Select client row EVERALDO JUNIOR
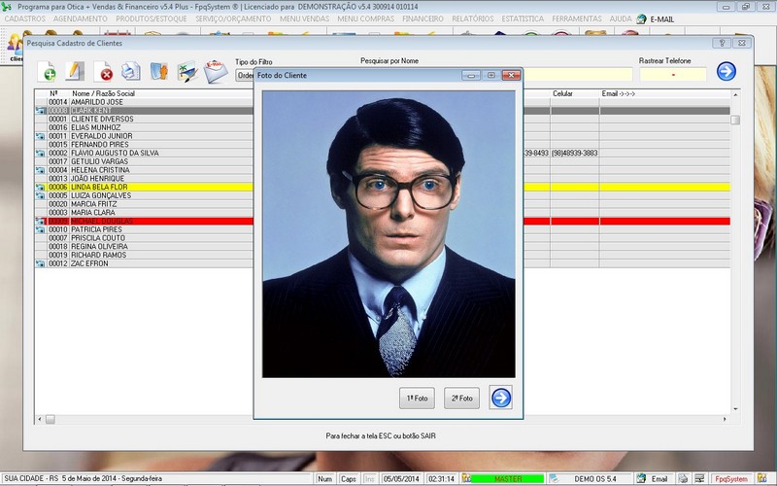The image size is (777, 486). (x=144, y=136)
